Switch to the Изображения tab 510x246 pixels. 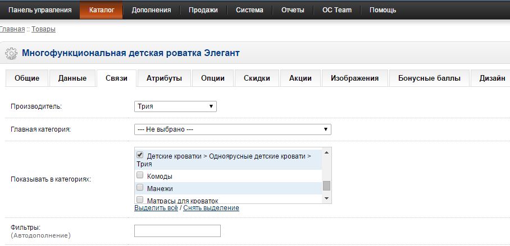point(354,78)
